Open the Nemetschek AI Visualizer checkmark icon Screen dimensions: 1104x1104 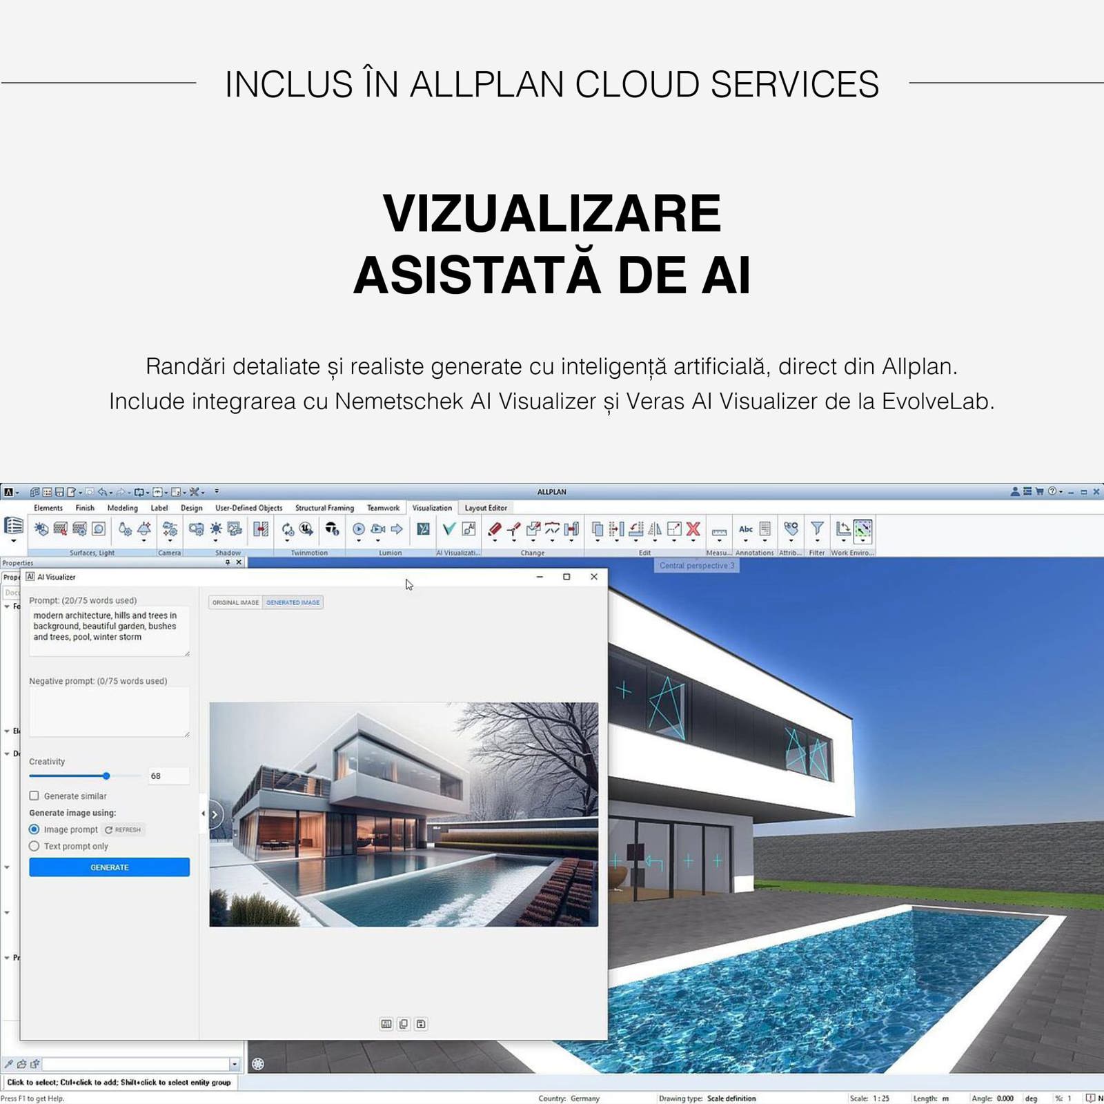click(449, 529)
